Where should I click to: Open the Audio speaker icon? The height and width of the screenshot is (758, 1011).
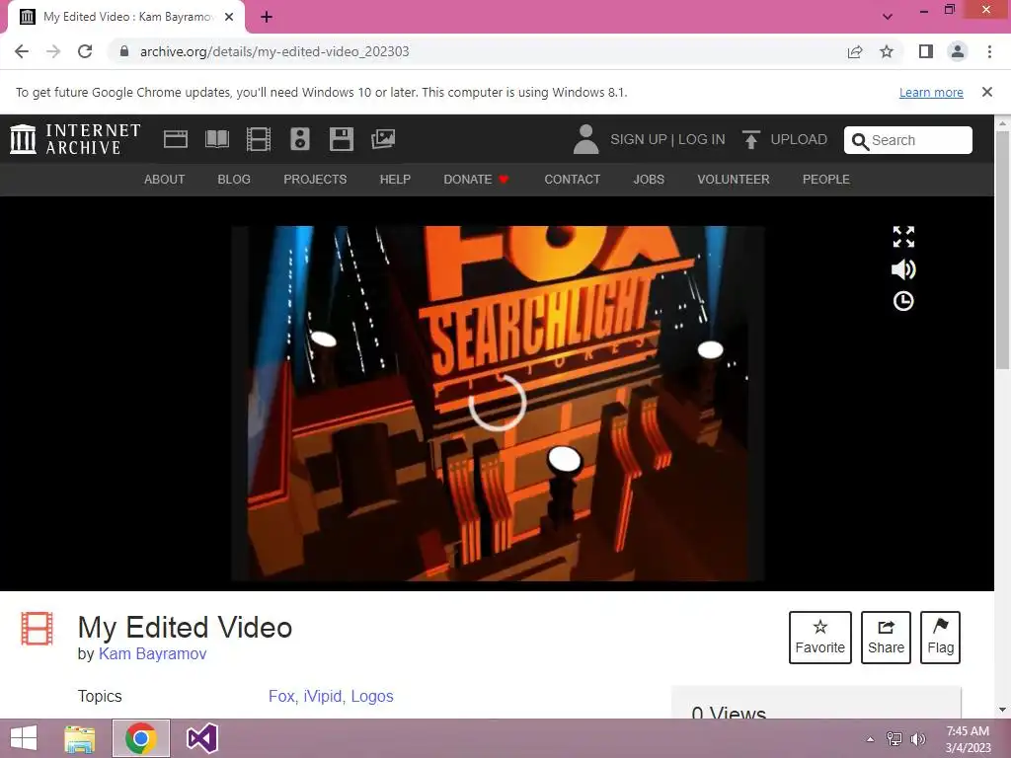pos(300,139)
